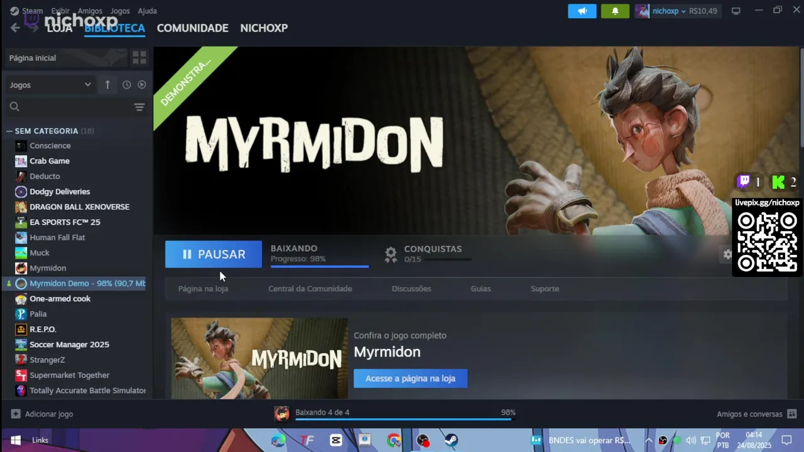Open the Amigos menu
Screen dimensions: 804x452
point(90,11)
